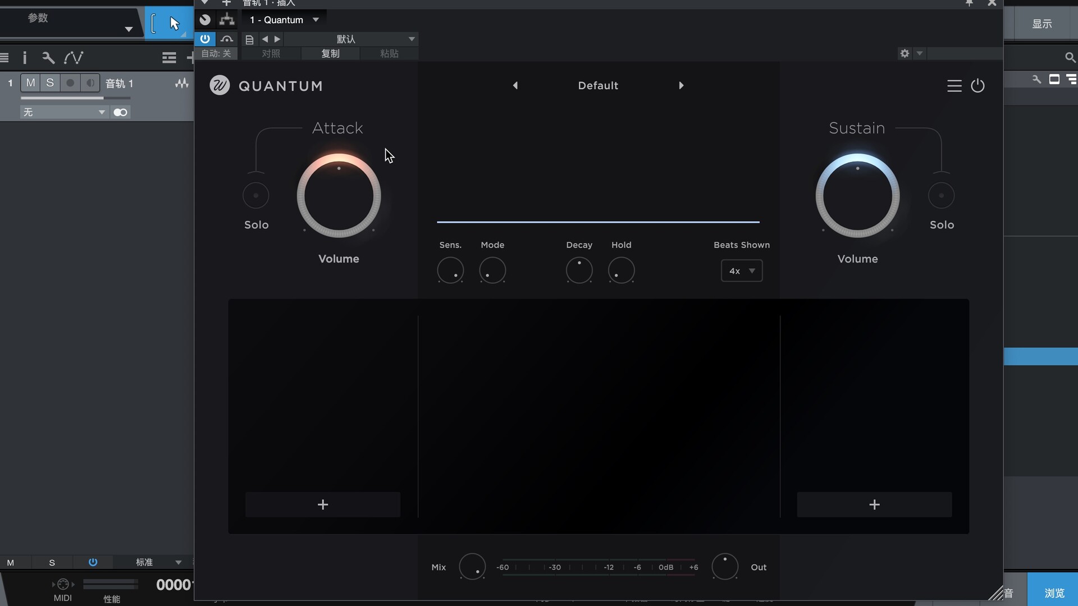Toggle the plugin bypass power button
This screenshot has height=606, width=1078.
(x=205, y=39)
